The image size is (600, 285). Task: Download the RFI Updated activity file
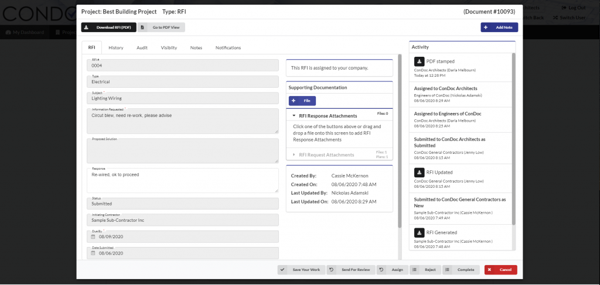[x=419, y=172]
